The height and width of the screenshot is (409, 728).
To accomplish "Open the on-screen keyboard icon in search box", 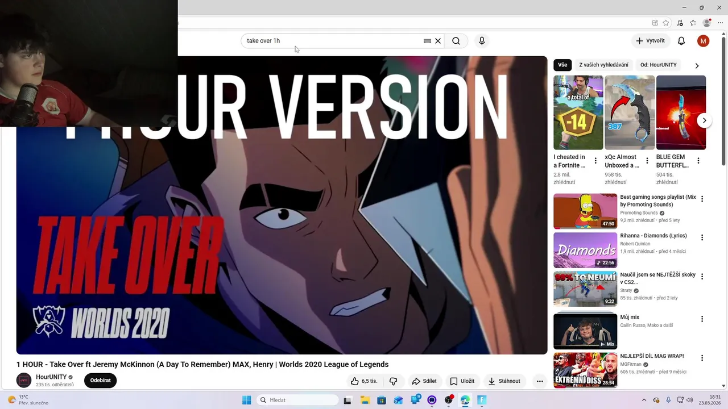I will click(428, 41).
